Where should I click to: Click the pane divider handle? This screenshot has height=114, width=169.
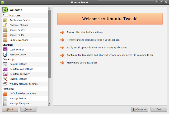pyautogui.click(x=52, y=56)
